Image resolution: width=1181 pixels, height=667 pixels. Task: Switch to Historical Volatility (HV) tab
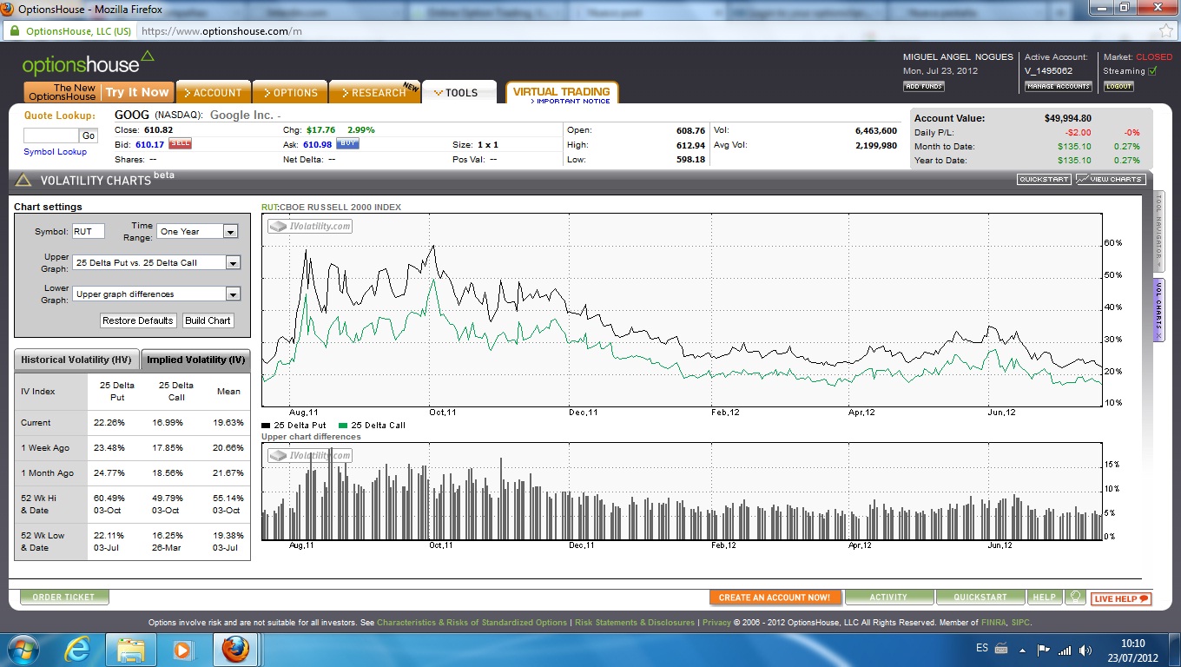click(77, 360)
